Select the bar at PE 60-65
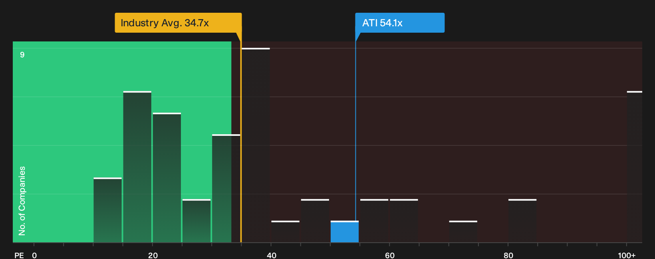 pos(404,221)
